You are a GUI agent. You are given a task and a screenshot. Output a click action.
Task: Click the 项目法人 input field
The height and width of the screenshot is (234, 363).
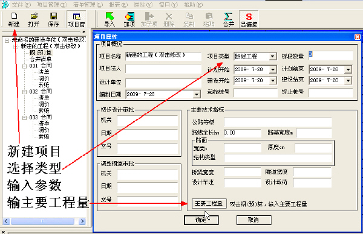tap(163, 69)
